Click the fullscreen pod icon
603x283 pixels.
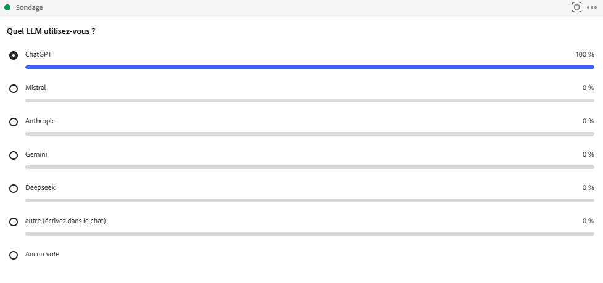pos(576,7)
